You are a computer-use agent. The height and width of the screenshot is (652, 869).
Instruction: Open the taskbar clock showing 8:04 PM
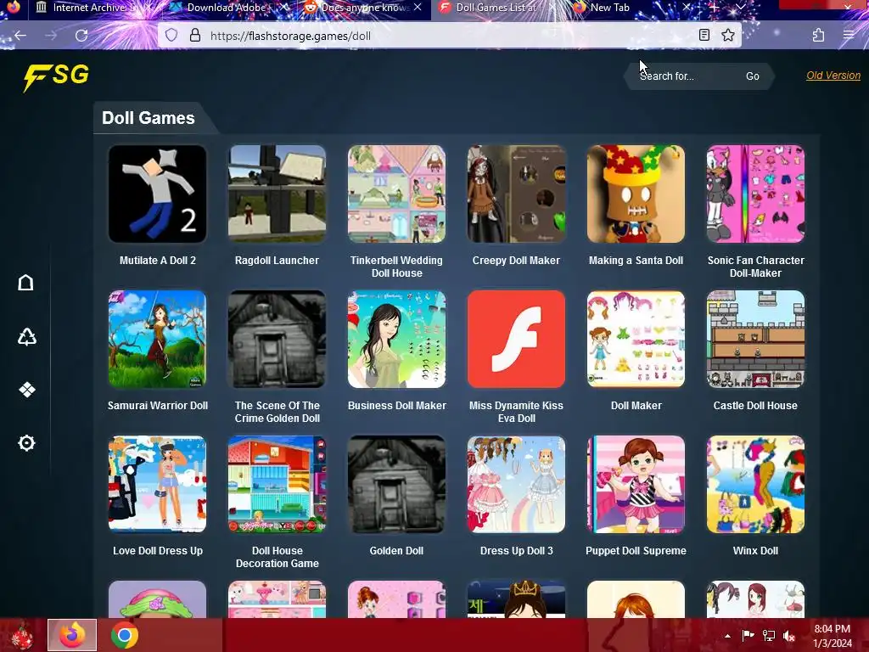point(833,636)
